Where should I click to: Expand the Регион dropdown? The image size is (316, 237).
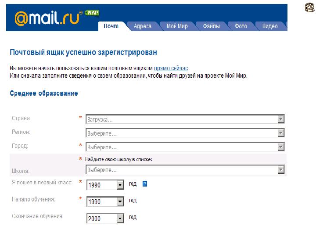point(185,133)
